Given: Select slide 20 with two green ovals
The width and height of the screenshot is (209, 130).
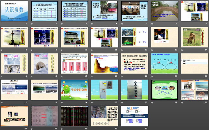Looking at the screenshot, I should tap(163, 63).
